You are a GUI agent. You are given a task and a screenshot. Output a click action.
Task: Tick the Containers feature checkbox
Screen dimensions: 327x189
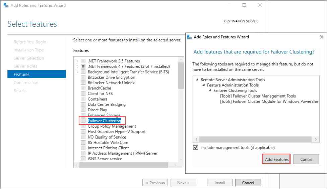(83, 99)
